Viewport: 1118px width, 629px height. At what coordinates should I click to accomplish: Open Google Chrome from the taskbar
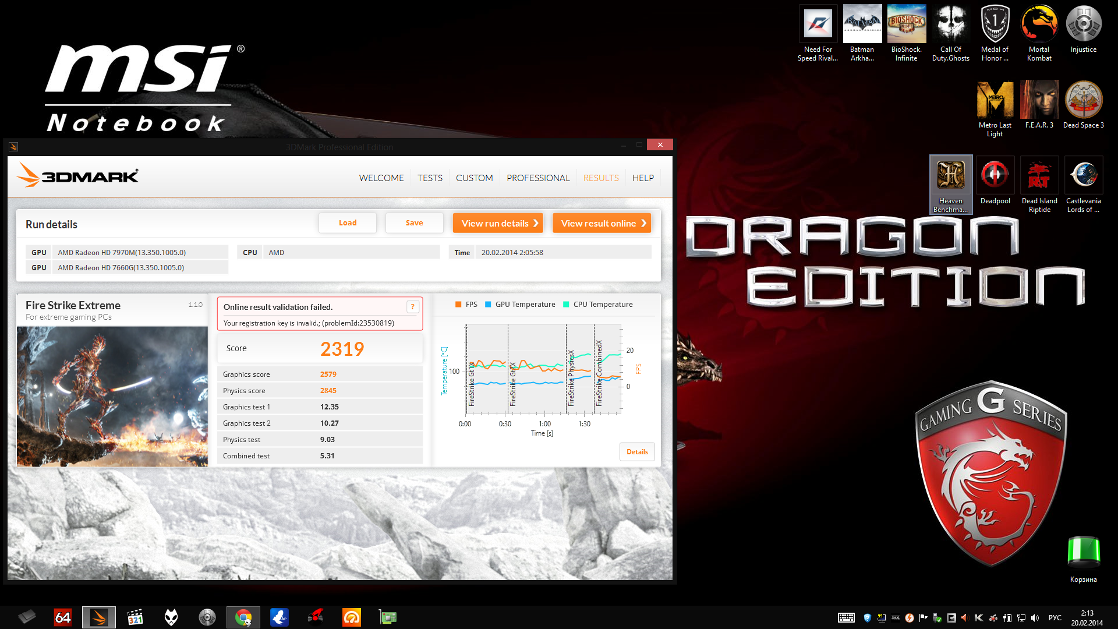pos(243,617)
